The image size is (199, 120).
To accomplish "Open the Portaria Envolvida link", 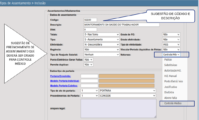I will pos(61,76).
